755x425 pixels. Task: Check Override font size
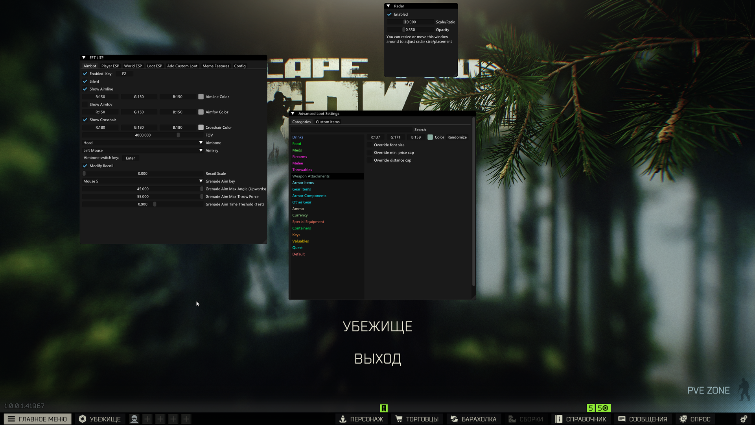(x=369, y=145)
